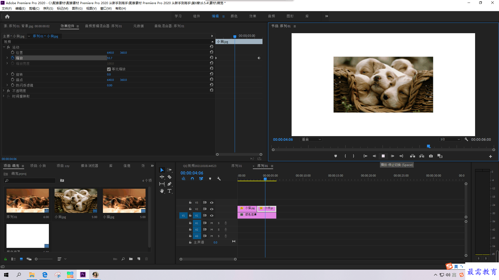Expand the 旋转 property row
499x280 pixels.
7,74
